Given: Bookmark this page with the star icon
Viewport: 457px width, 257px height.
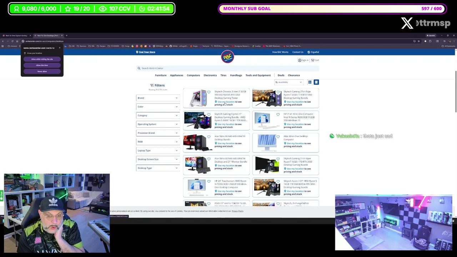Looking at the screenshot, I should point(419,41).
